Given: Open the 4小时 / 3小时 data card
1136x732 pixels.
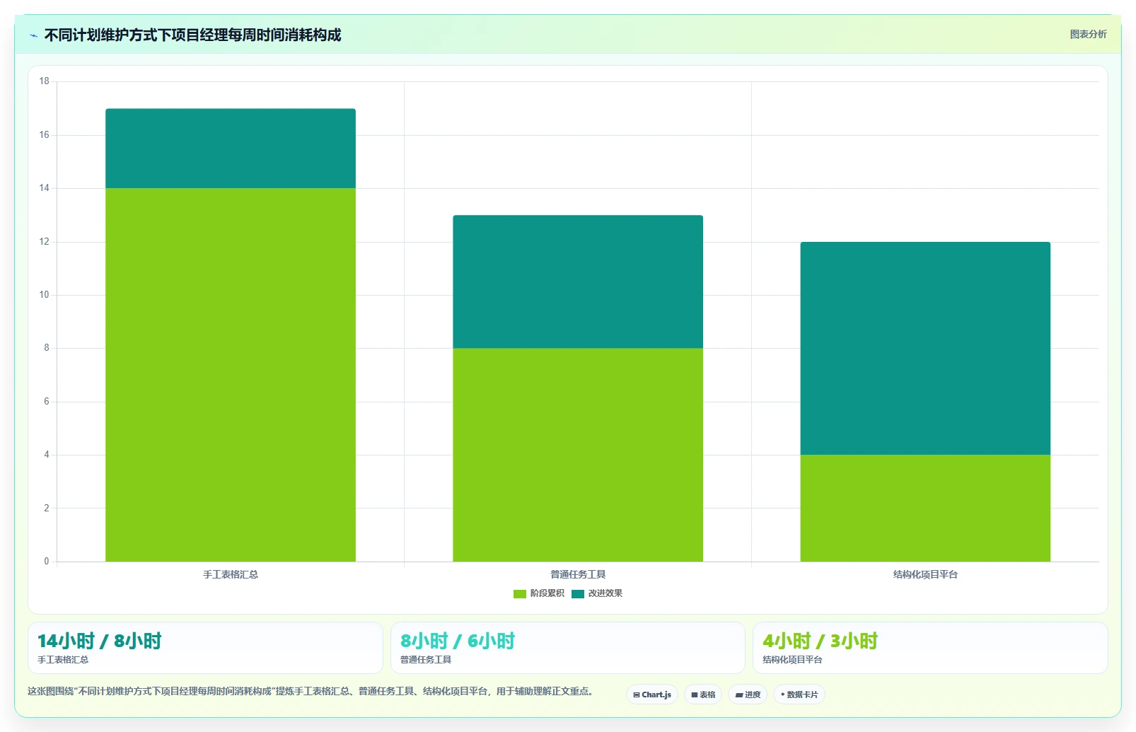Looking at the screenshot, I should click(x=930, y=648).
